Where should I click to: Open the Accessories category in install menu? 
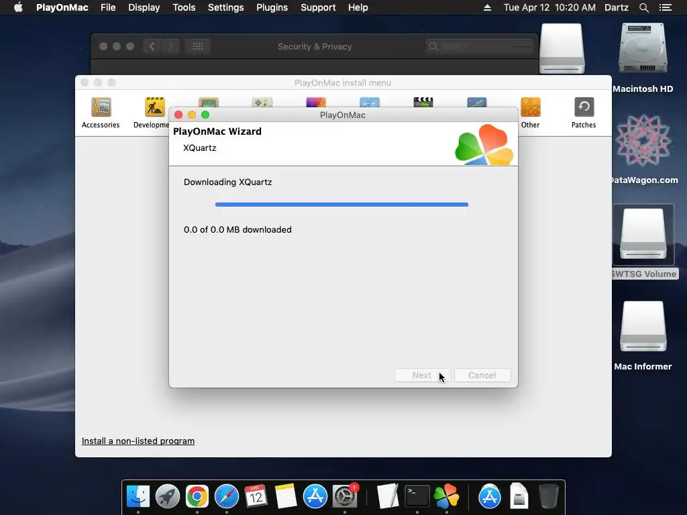pyautogui.click(x=101, y=113)
